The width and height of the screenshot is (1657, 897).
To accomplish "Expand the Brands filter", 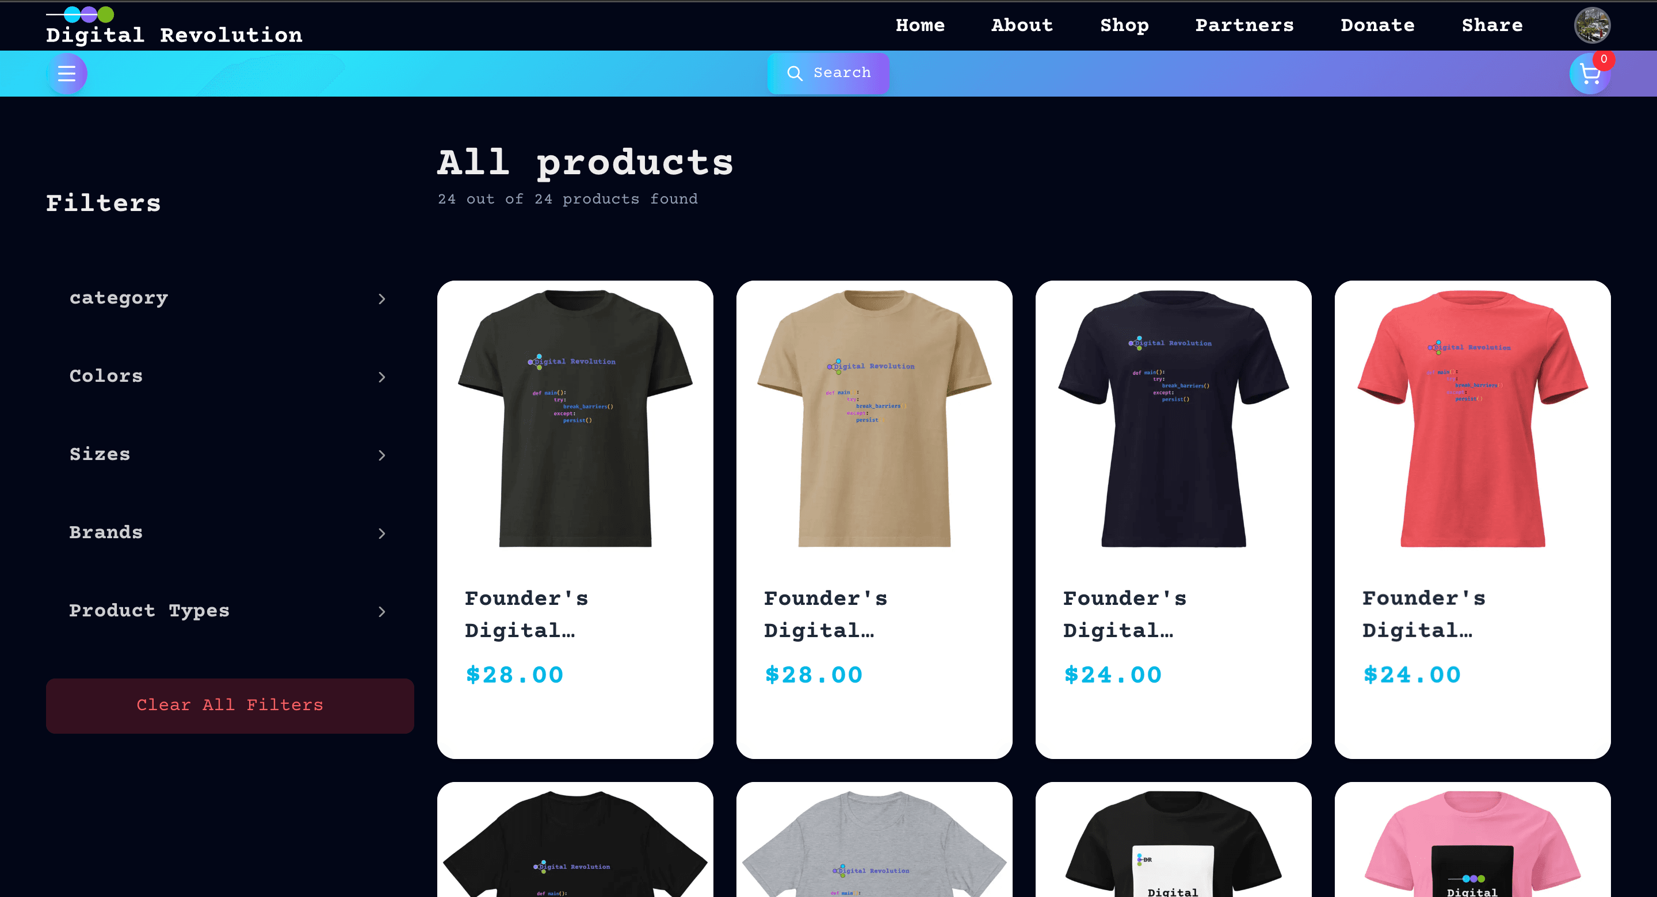I will point(230,533).
